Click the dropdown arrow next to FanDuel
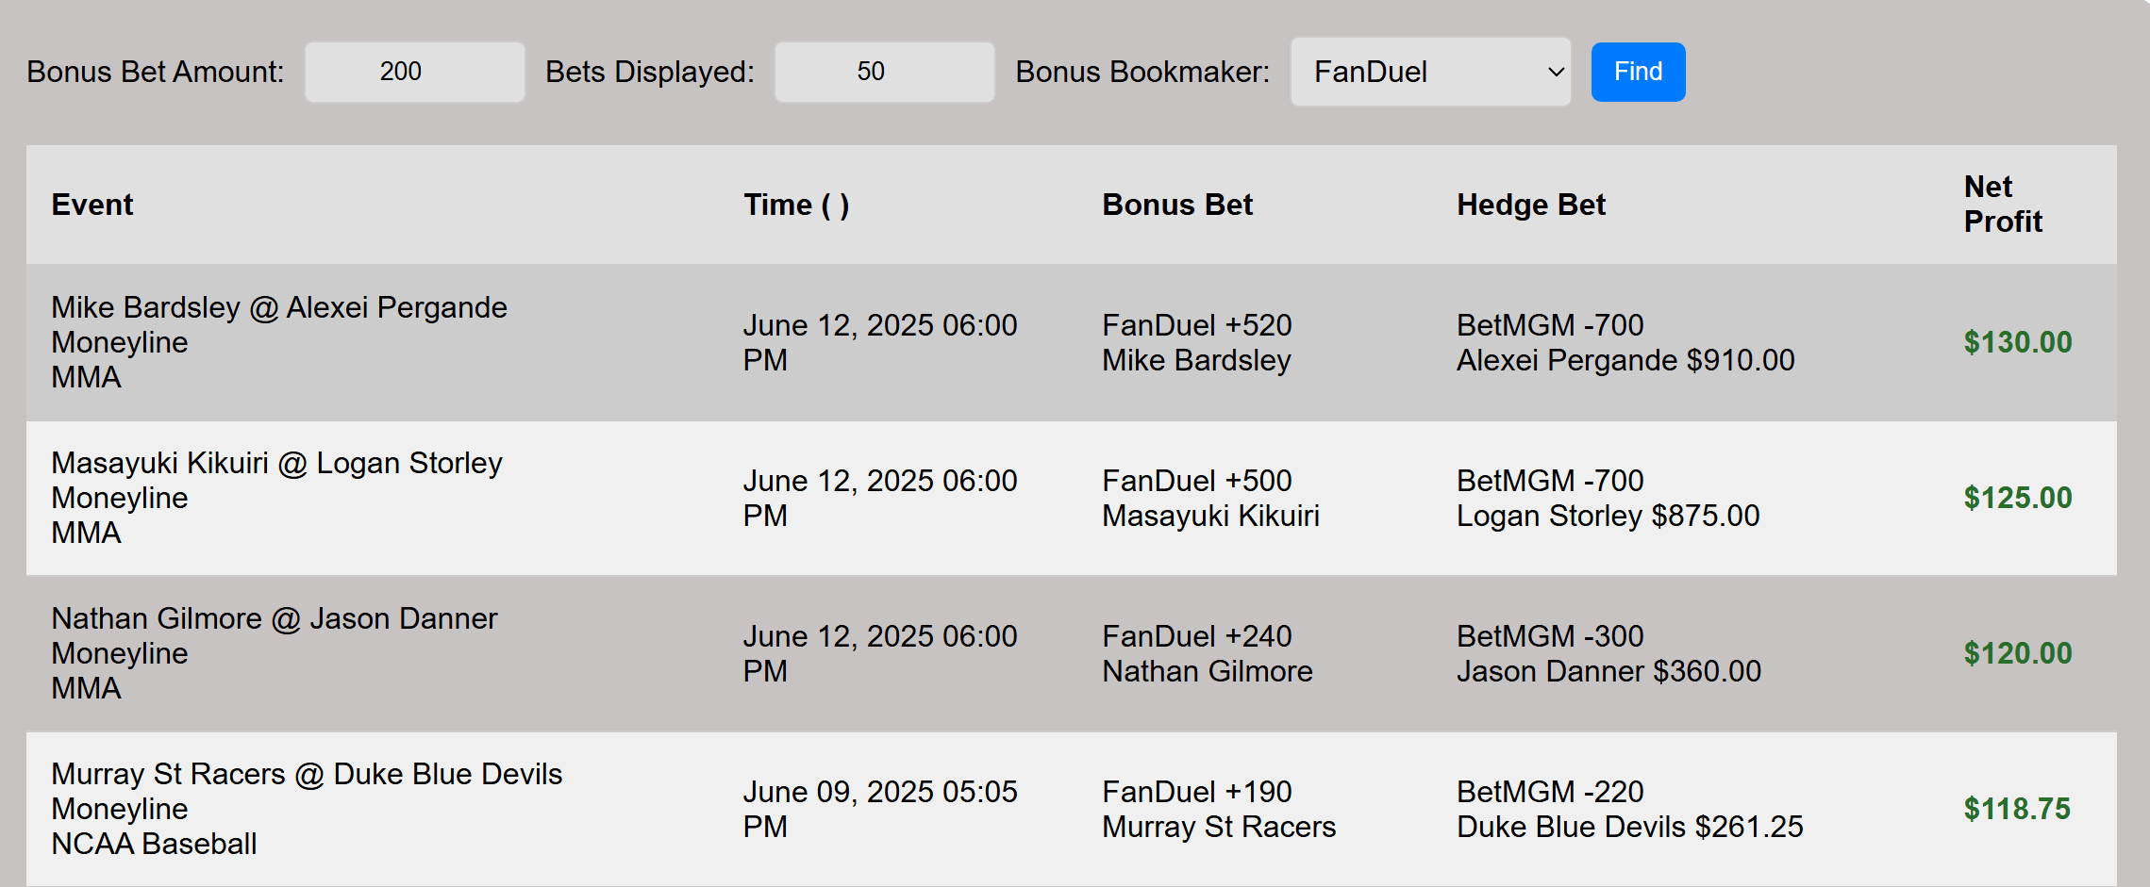The height and width of the screenshot is (887, 2150). click(x=1554, y=71)
